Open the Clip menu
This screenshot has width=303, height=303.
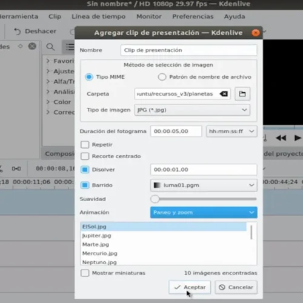click(55, 16)
